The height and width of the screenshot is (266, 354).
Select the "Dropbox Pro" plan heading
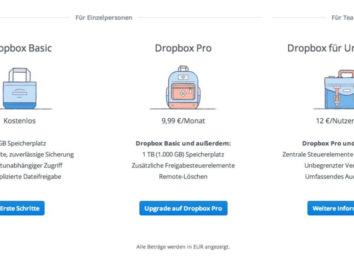(183, 48)
